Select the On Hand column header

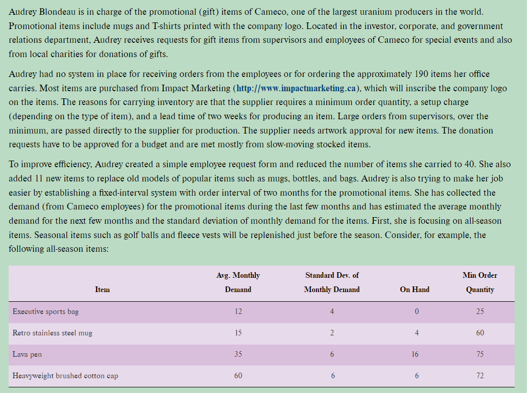tap(415, 290)
